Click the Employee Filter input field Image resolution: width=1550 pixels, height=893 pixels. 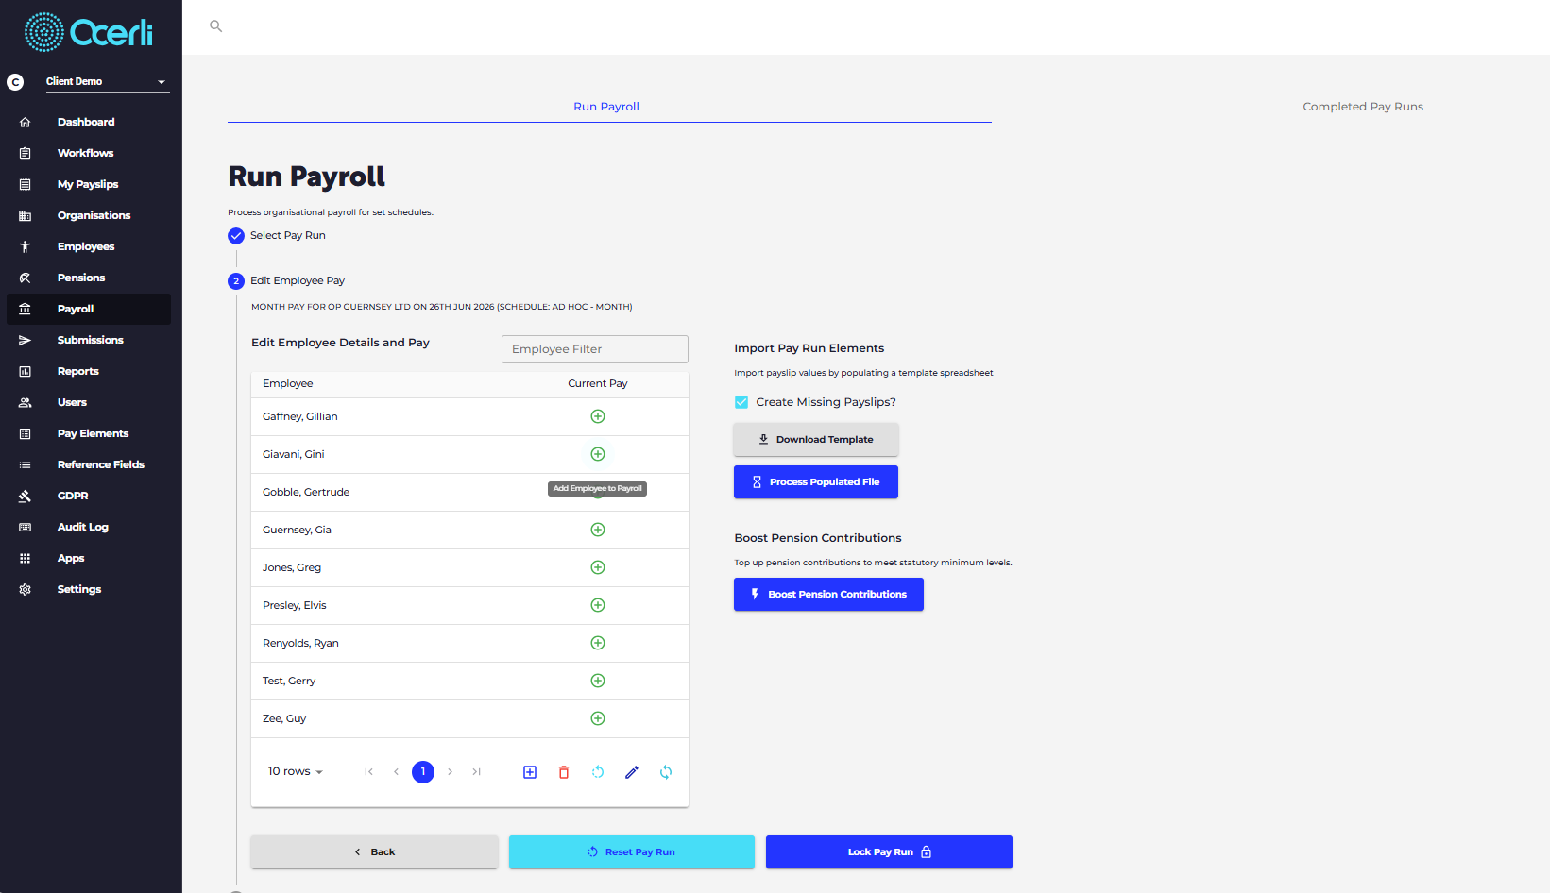click(595, 349)
